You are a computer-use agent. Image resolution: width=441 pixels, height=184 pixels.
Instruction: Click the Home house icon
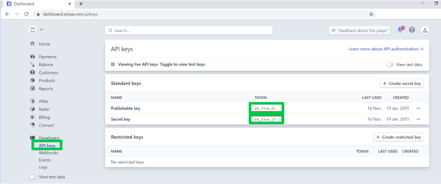[32, 44]
